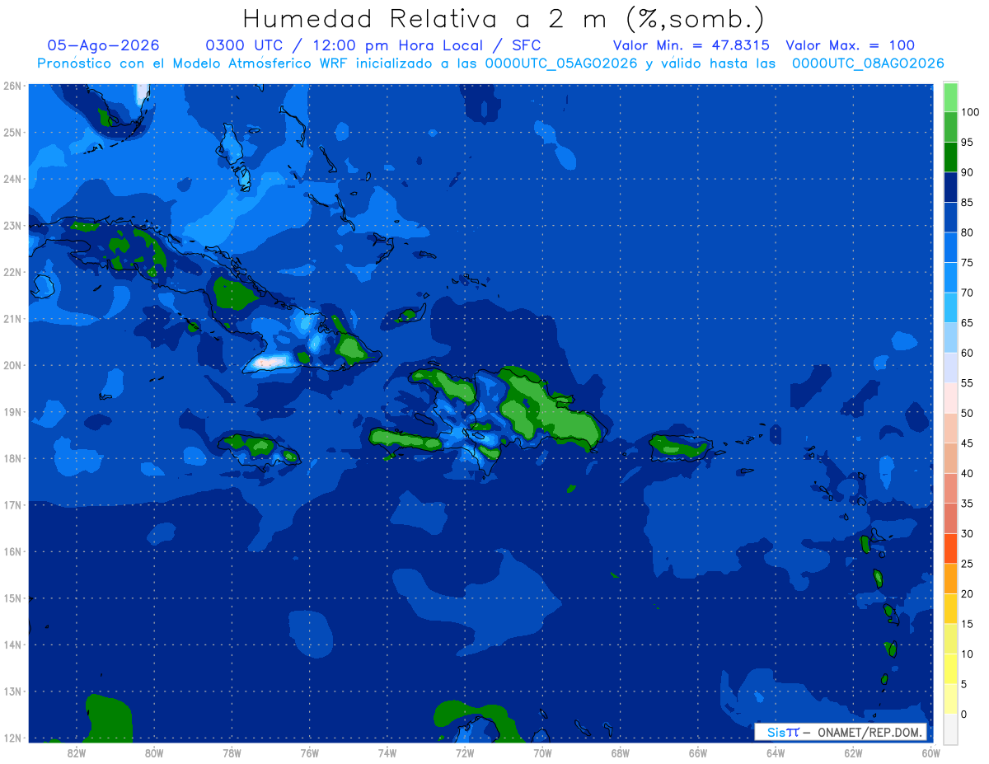
Task: Pick the legend swatch between 70 and 75
Action: [x=950, y=277]
